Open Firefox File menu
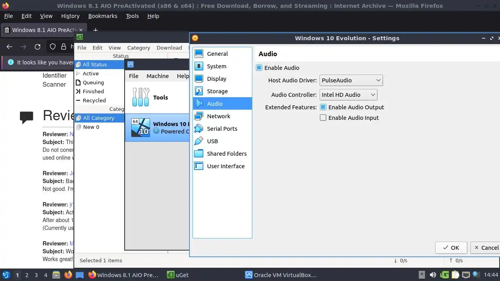The width and height of the screenshot is (500, 281). [8, 16]
